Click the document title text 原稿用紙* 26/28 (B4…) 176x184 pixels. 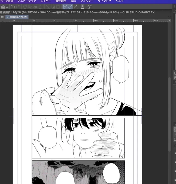coord(59,12)
